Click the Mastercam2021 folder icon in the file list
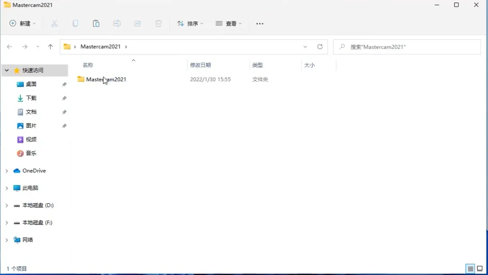The height and width of the screenshot is (275, 488). tap(81, 79)
